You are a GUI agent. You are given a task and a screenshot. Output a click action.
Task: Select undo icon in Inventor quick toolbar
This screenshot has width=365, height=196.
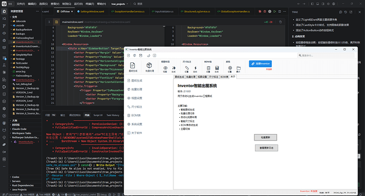click(x=149, y=56)
